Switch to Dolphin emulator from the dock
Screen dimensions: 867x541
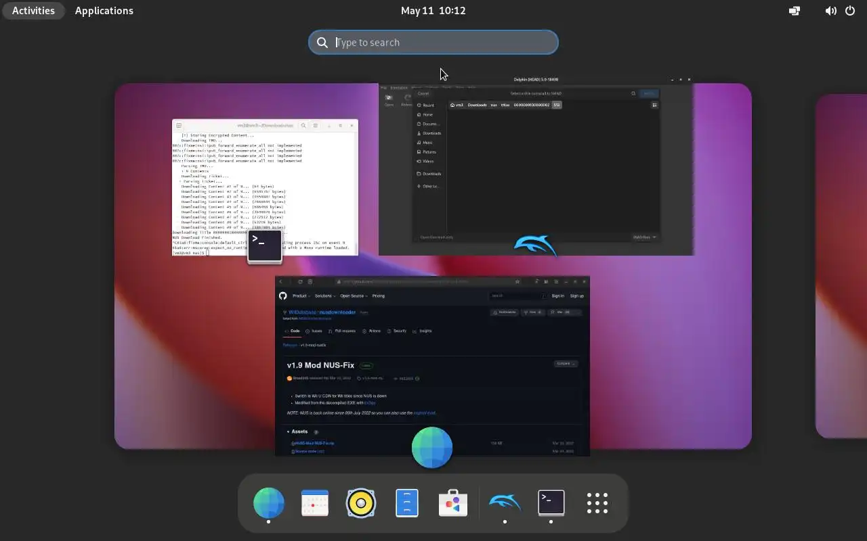point(505,503)
